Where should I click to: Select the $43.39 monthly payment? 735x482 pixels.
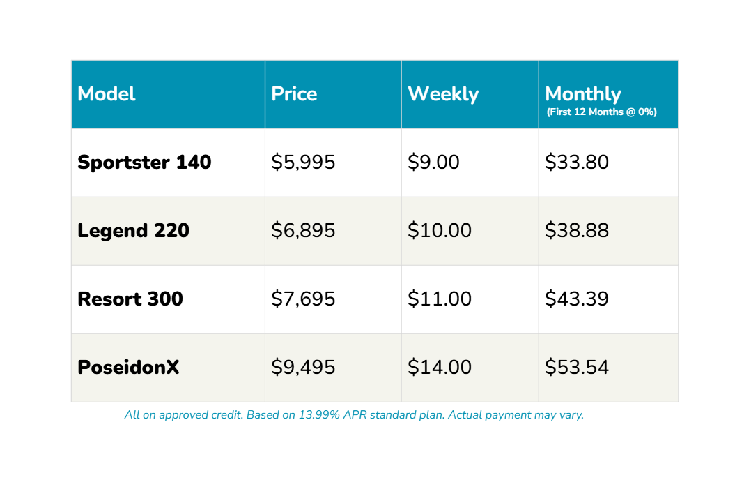[577, 299]
